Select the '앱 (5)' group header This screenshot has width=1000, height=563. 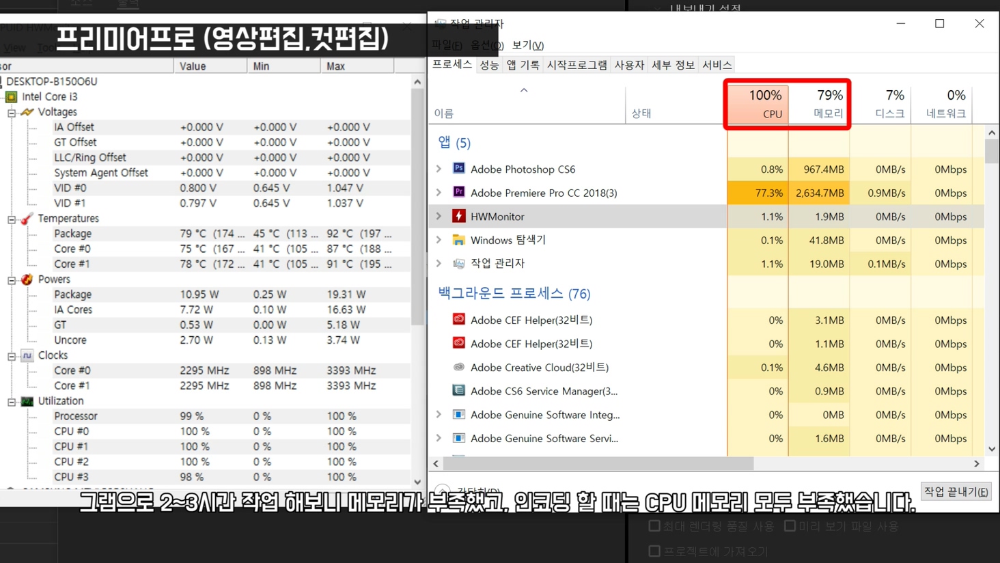click(x=454, y=142)
